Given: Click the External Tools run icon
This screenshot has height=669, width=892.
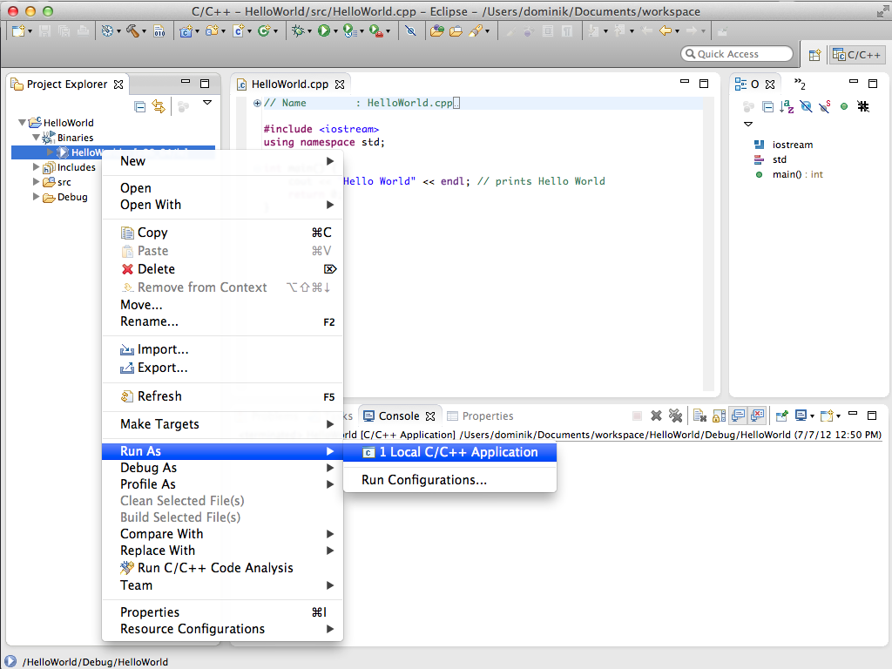Looking at the screenshot, I should 375,30.
